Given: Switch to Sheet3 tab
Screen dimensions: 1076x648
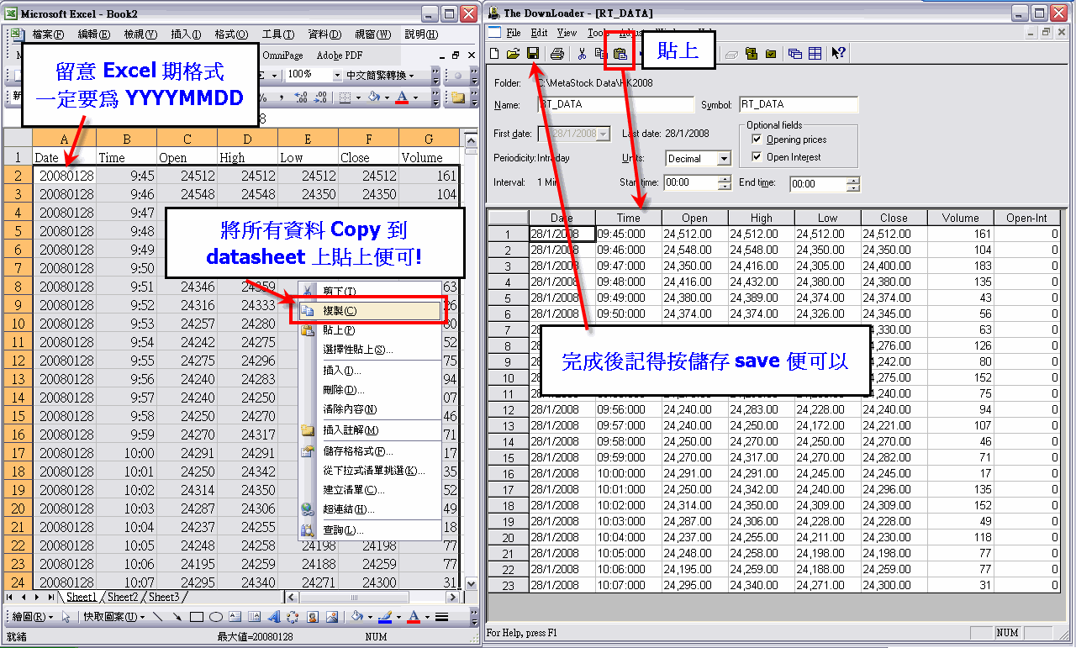Looking at the screenshot, I should (164, 597).
